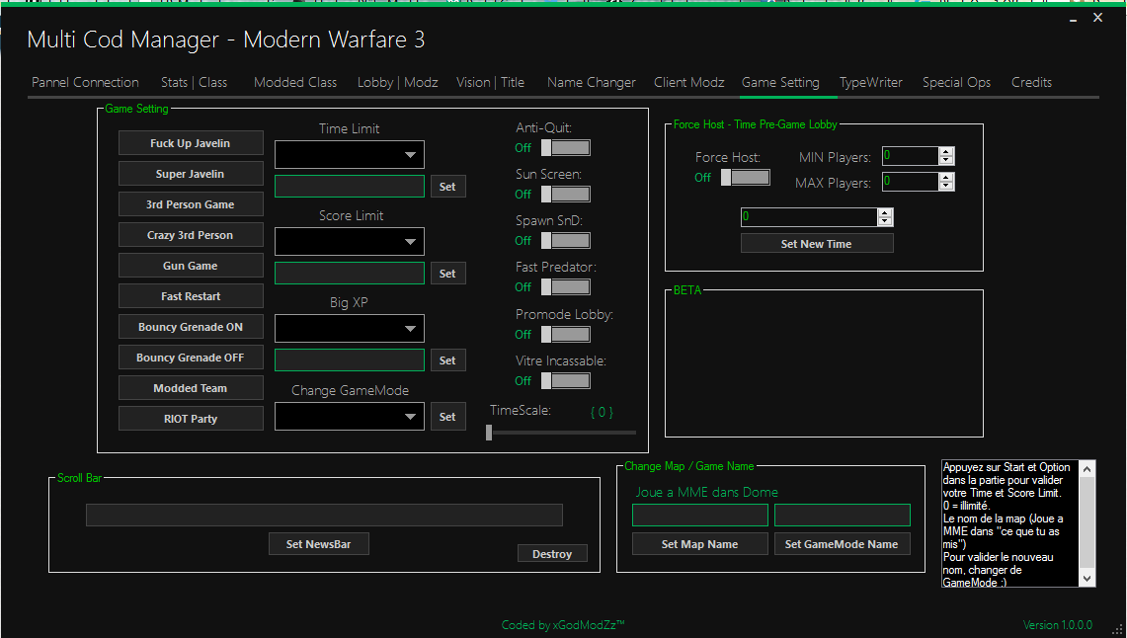Viewport: 1127px width, 638px height.
Task: Switch to Stats | Class tab
Action: pos(194,83)
